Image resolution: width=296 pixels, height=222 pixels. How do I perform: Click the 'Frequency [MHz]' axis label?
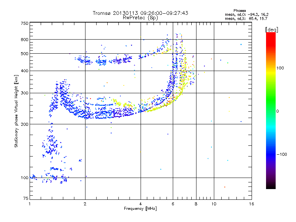click(x=140, y=209)
